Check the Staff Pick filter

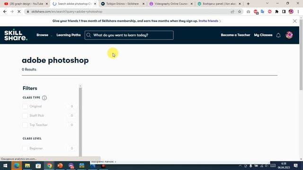tap(25, 116)
